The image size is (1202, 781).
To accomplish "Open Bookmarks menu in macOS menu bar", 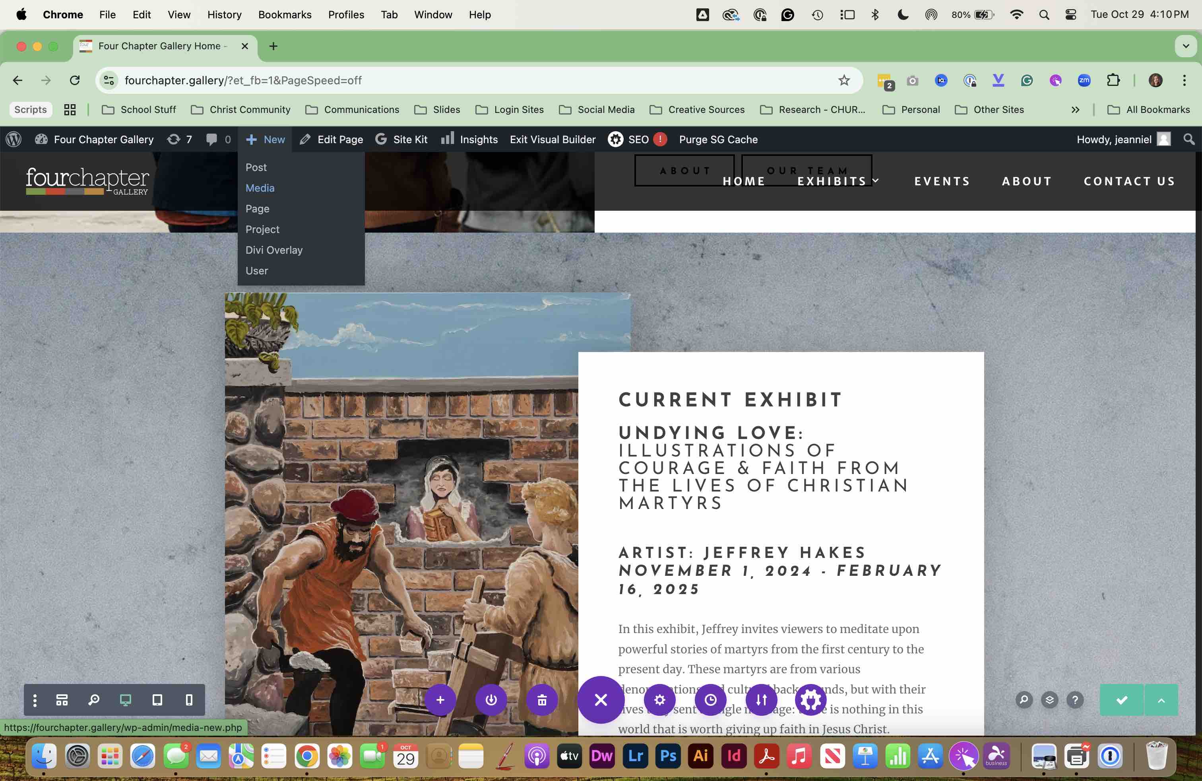I will (x=285, y=15).
